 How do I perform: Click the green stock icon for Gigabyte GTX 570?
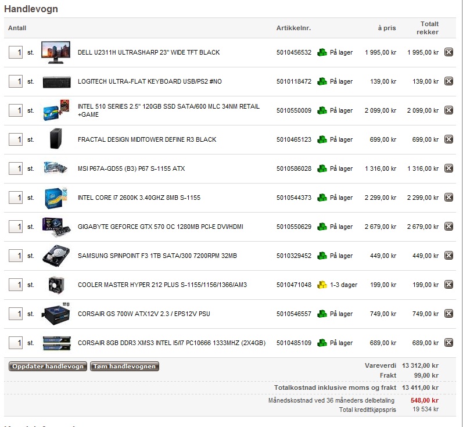pos(322,227)
